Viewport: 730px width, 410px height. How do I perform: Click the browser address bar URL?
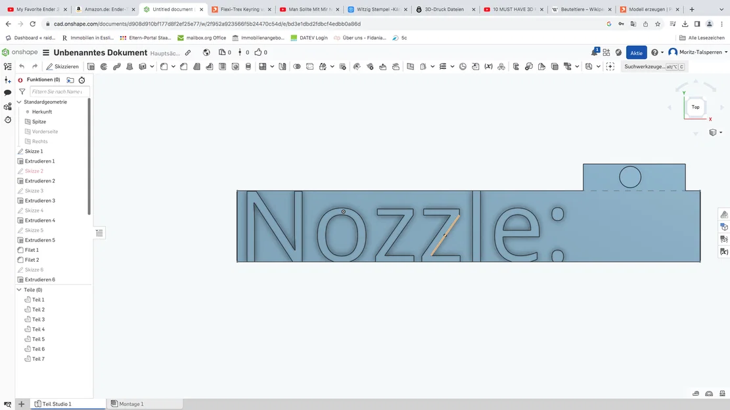tap(207, 24)
